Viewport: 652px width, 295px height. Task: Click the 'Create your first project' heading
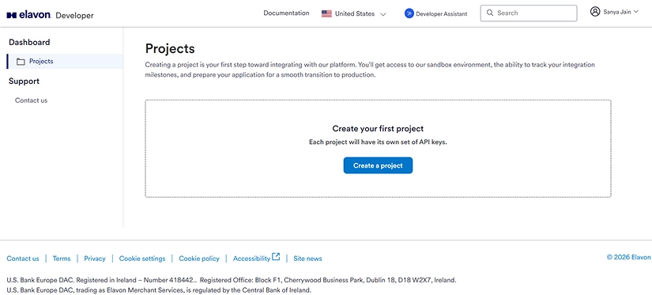coord(378,129)
